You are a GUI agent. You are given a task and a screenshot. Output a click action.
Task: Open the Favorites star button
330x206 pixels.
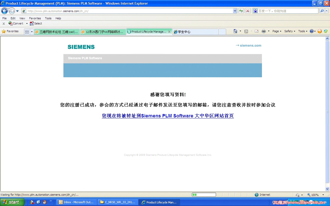[x=10, y=31]
